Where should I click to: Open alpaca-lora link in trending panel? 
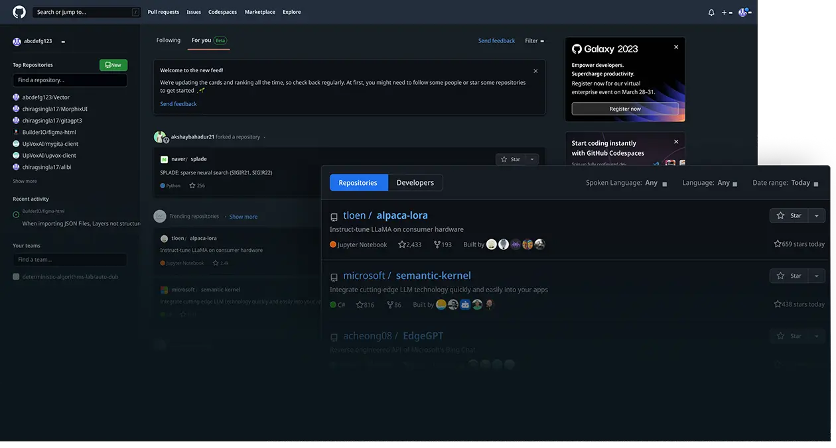(402, 215)
